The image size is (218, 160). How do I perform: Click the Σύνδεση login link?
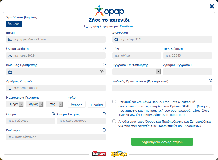[127, 26]
